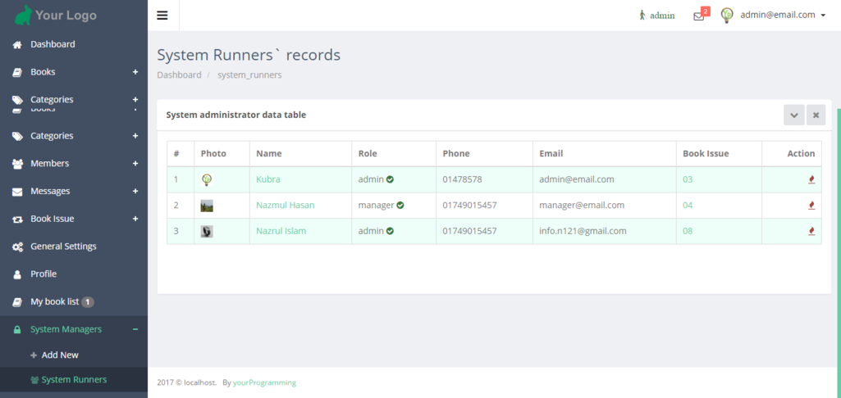Click the hamburger menu toggle icon
841x398 pixels.
162,15
